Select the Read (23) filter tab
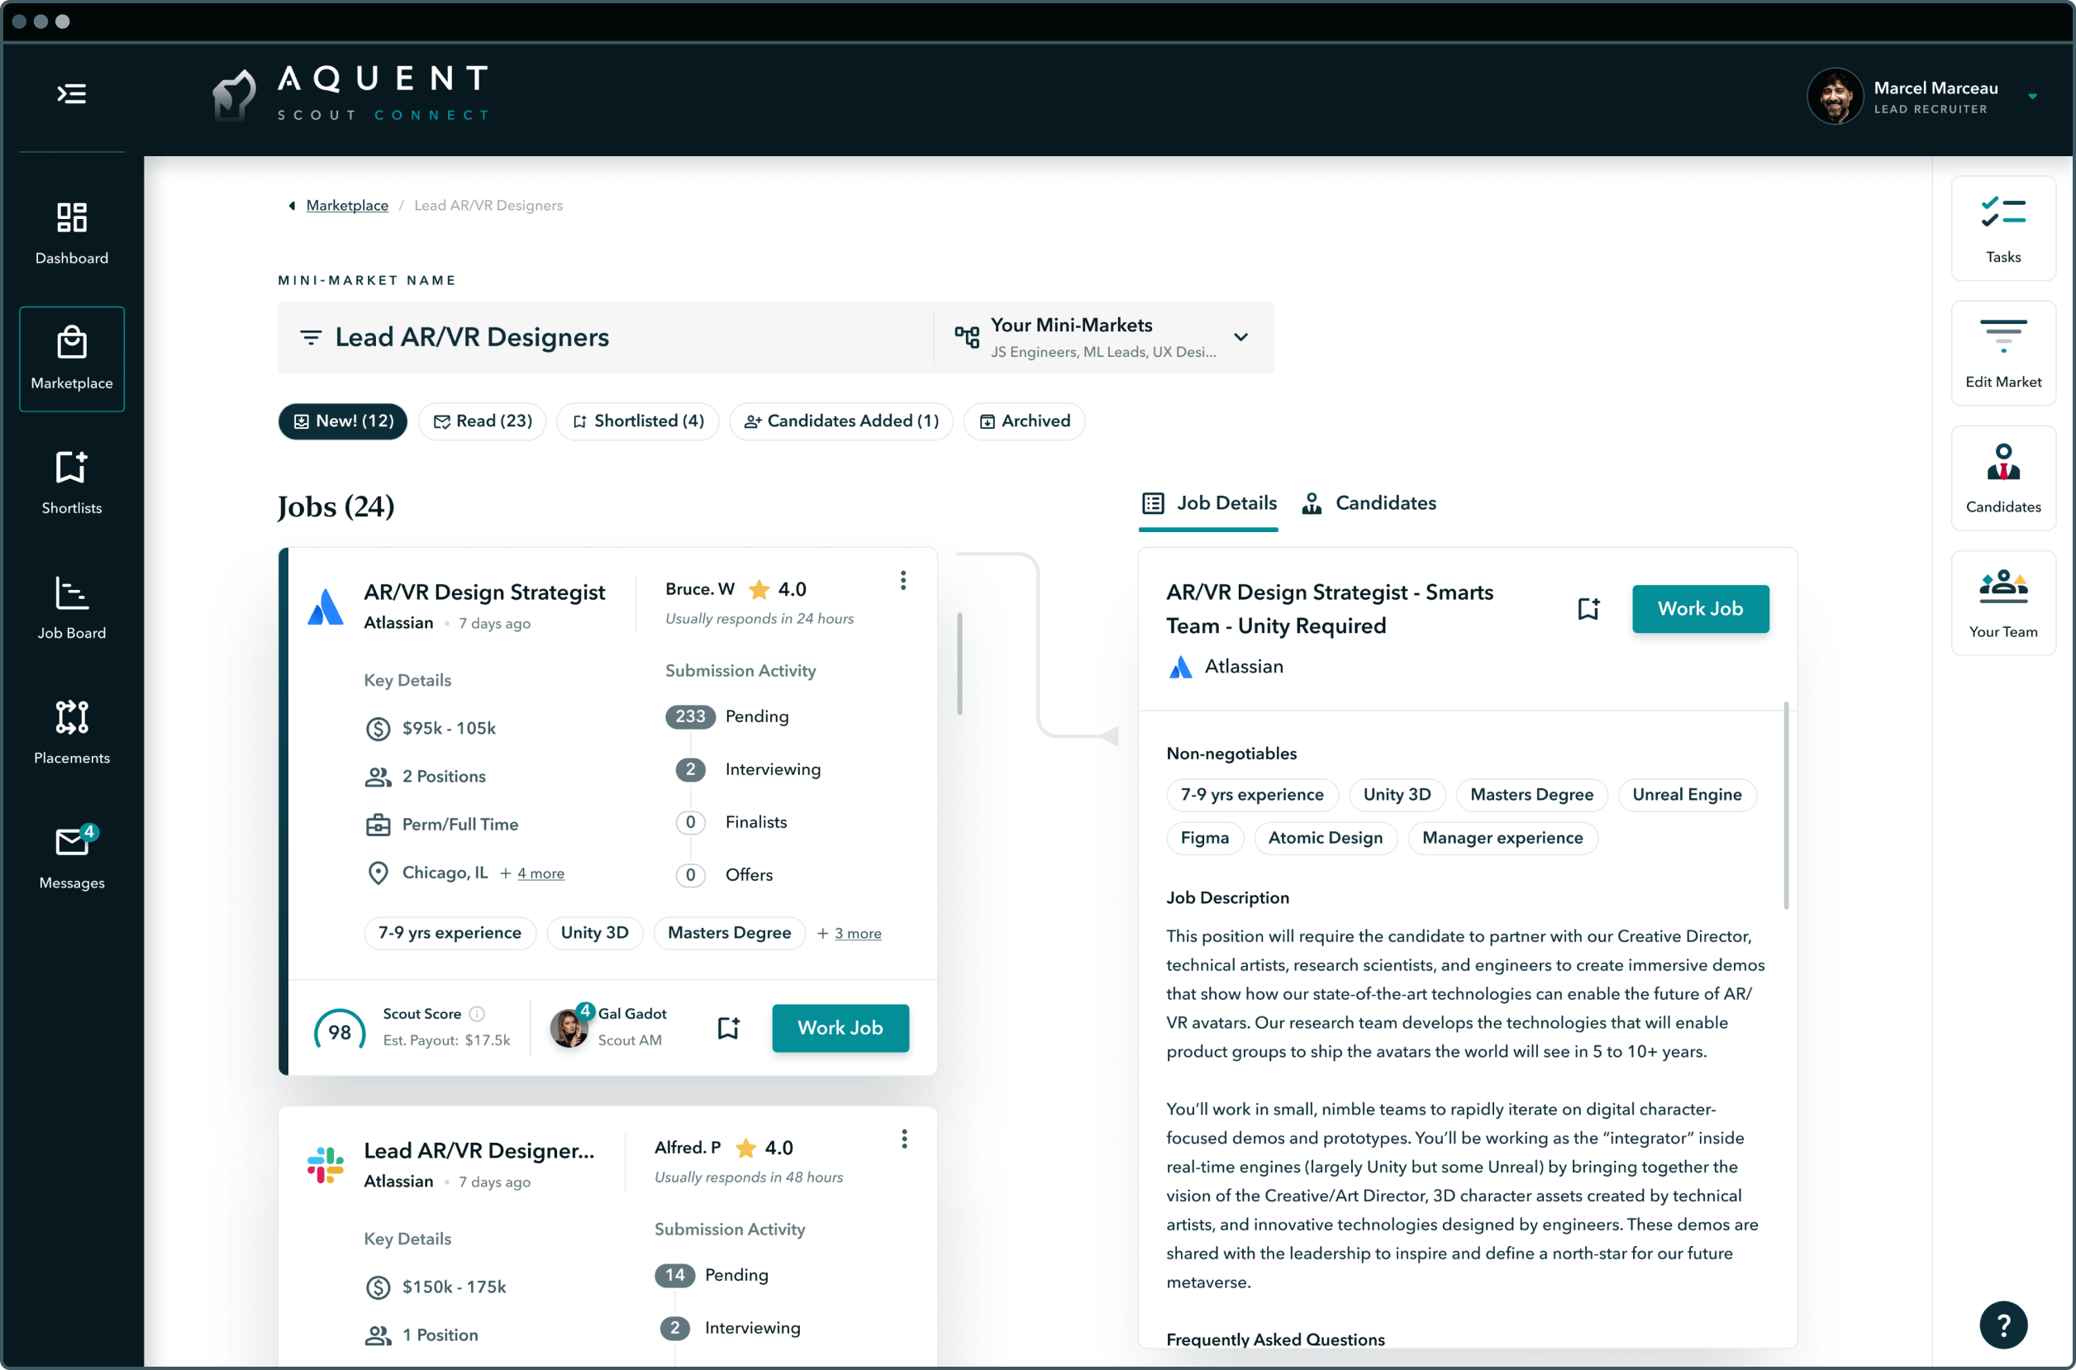This screenshot has height=1370, width=2076. tap(483, 421)
